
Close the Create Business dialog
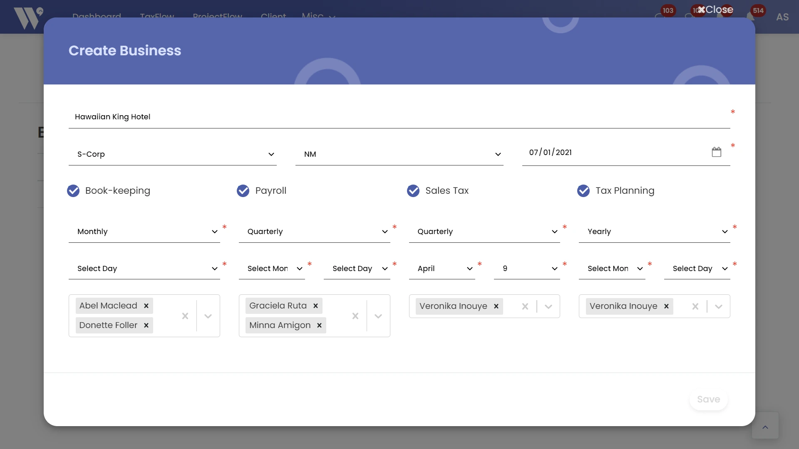coord(716,10)
